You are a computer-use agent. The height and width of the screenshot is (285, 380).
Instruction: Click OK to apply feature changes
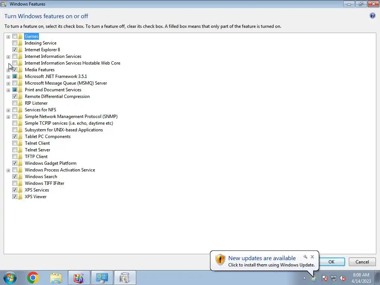331,262
